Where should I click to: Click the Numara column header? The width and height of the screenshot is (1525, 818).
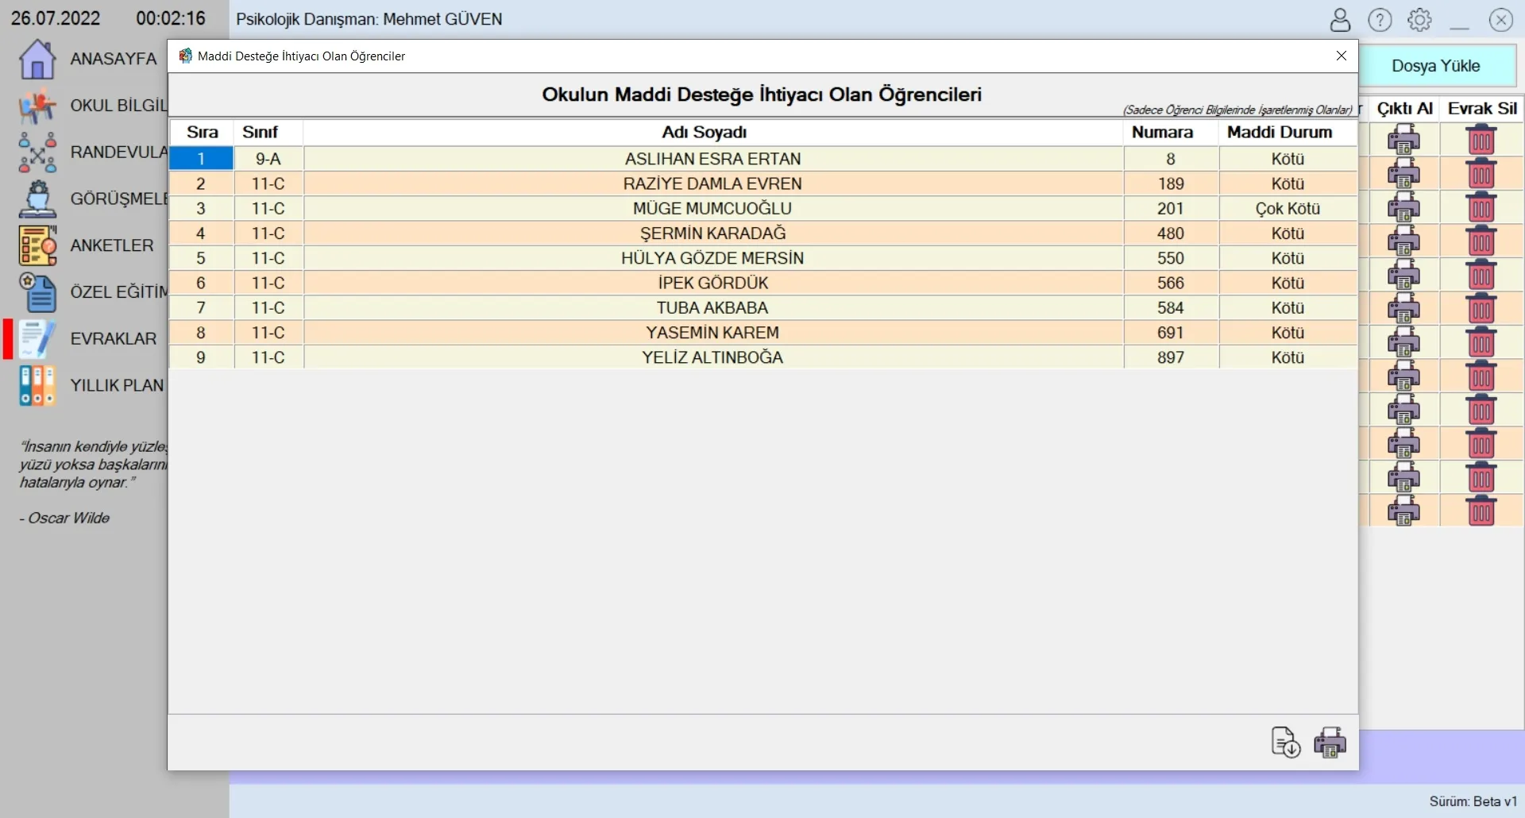coord(1162,133)
